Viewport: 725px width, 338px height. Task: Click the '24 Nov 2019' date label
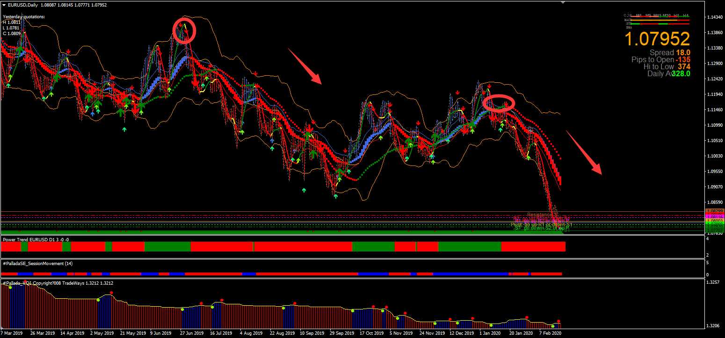(x=433, y=333)
